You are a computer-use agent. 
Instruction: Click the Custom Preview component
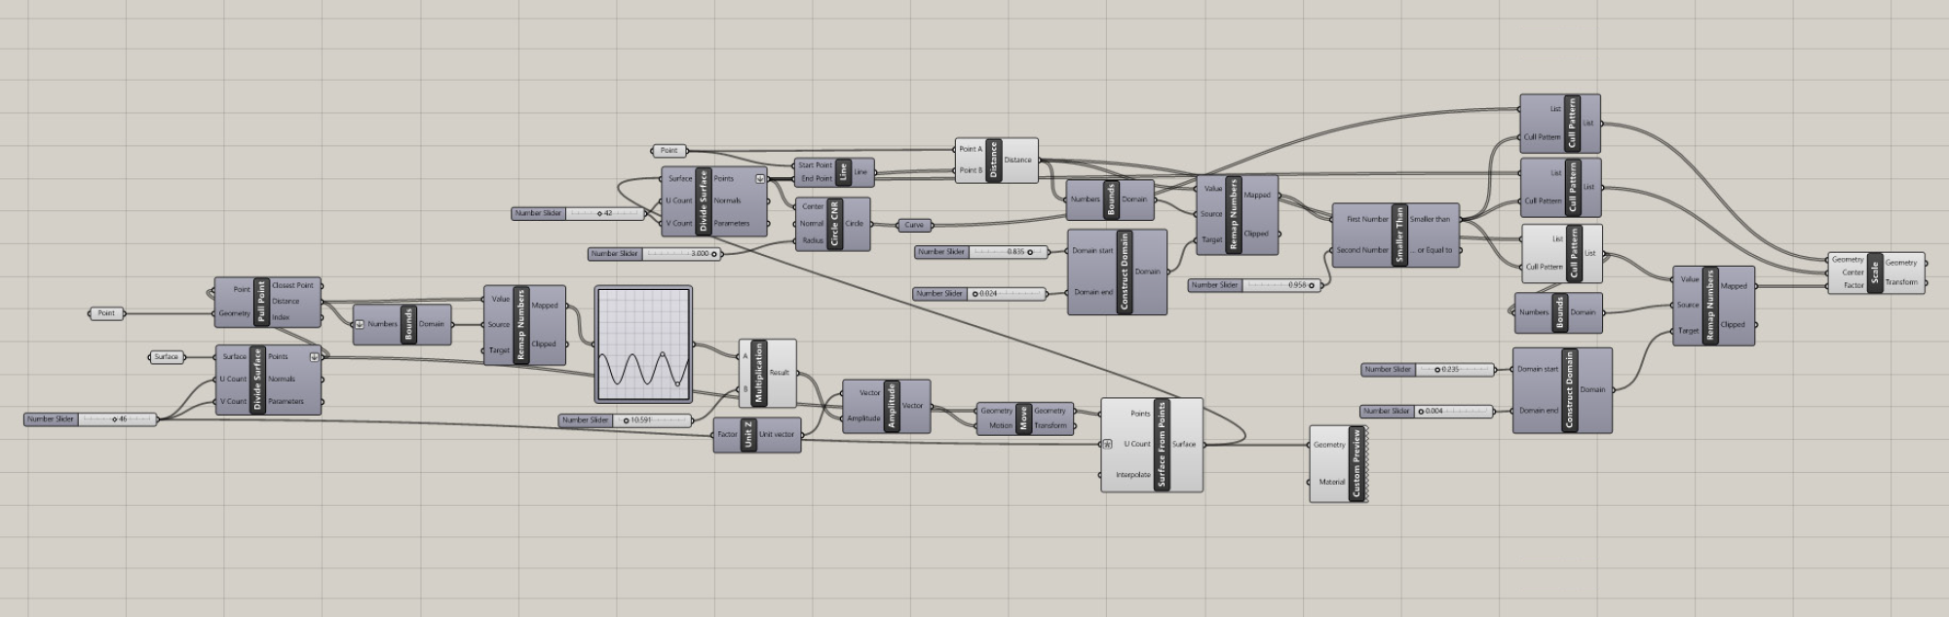tap(1356, 464)
